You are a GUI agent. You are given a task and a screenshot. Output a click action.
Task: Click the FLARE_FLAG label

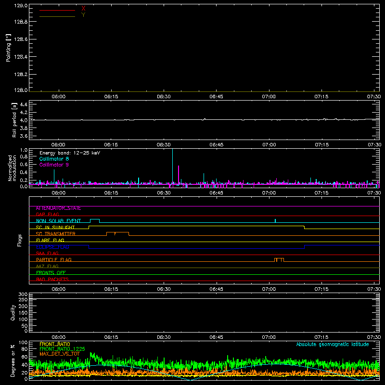50,240
